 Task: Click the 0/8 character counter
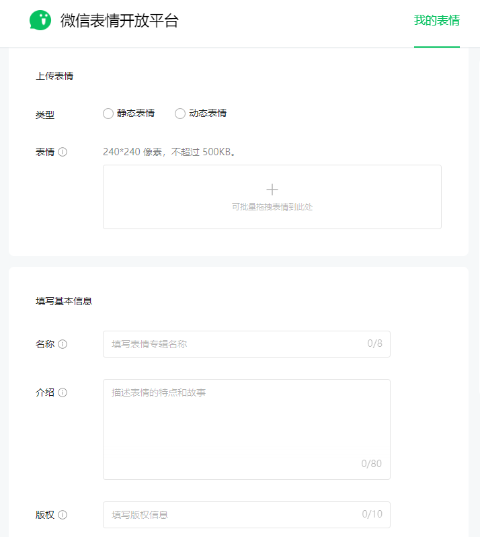(375, 343)
